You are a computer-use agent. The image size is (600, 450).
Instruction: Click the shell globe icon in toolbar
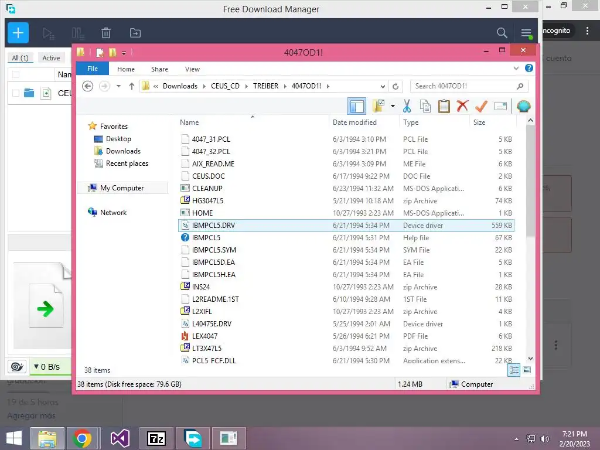tap(523, 106)
